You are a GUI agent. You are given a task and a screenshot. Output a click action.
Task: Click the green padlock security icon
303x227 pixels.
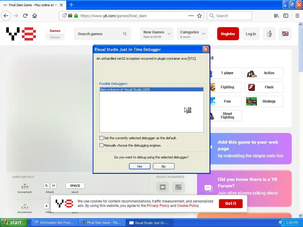coord(76,16)
